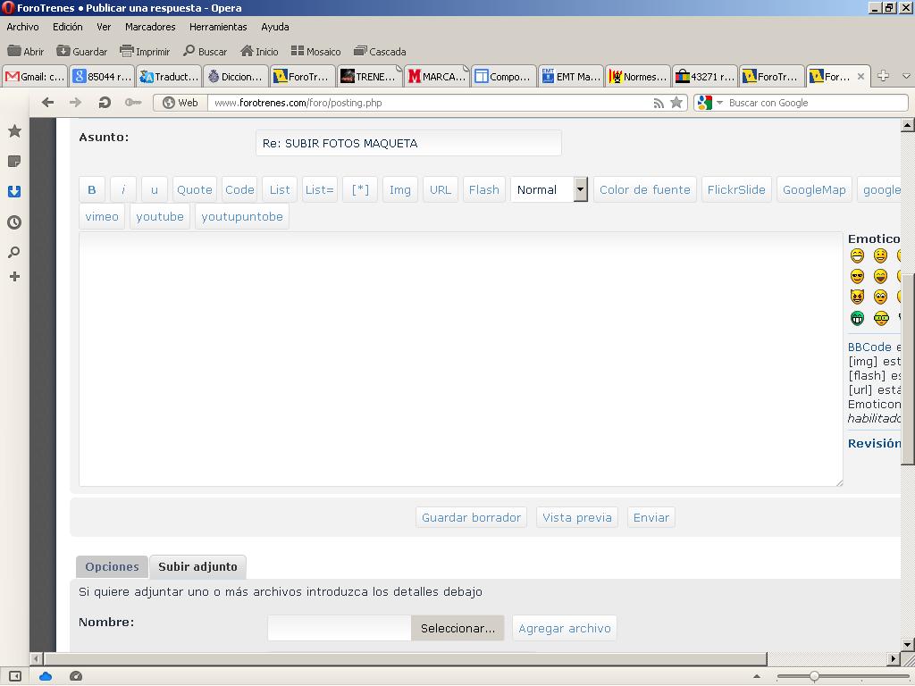This screenshot has width=915, height=686.
Task: Switch to the Opciones tab
Action: (x=112, y=566)
